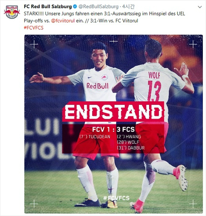
Task: Click the top-left crosshair mark in the image
Action: tap(34, 44)
